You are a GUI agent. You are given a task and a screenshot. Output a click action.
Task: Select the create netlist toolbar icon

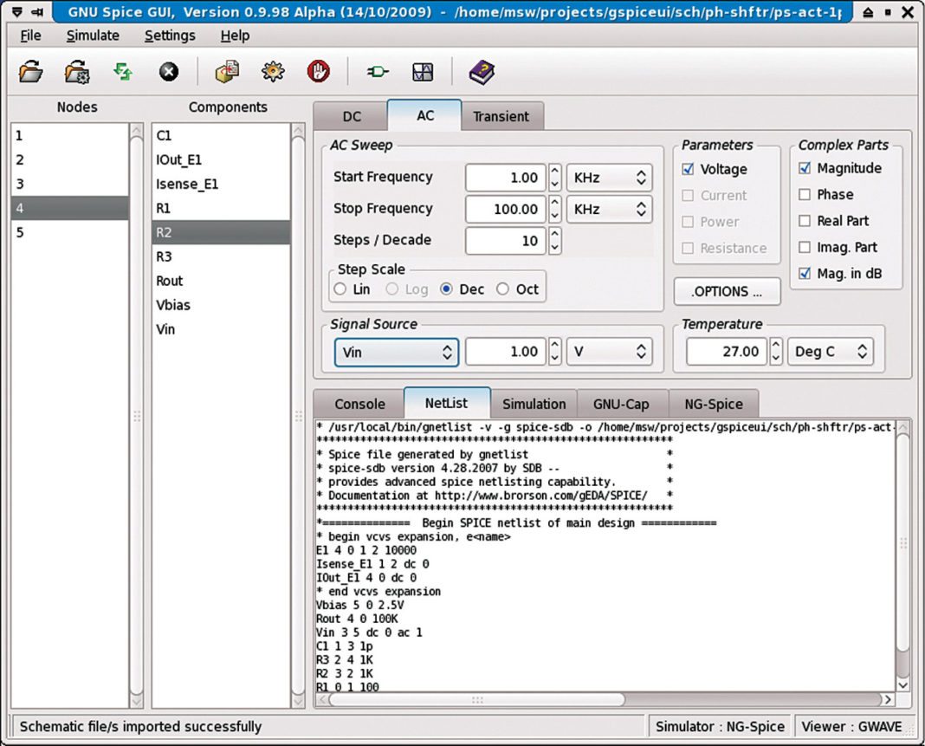tap(226, 72)
